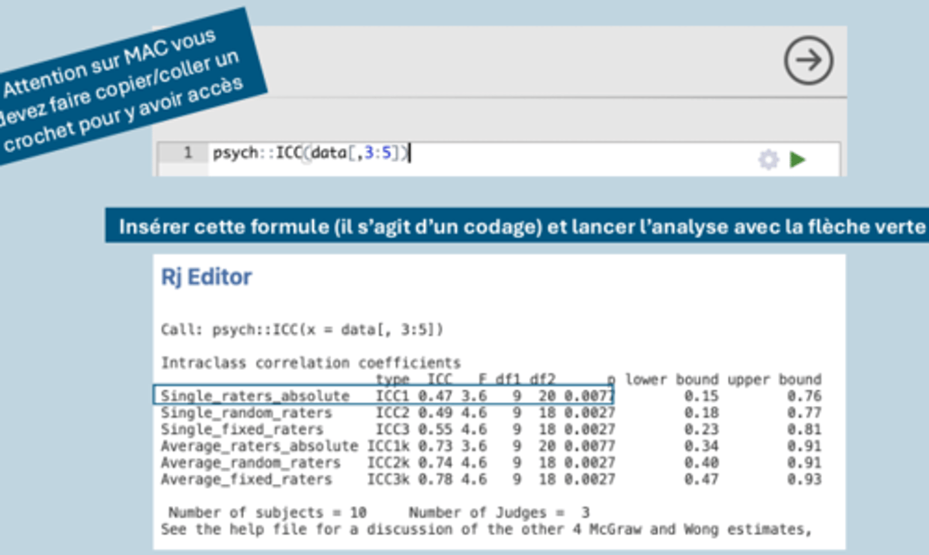Click the circled right-arrow icon
This screenshot has height=555, width=929.
click(x=808, y=61)
